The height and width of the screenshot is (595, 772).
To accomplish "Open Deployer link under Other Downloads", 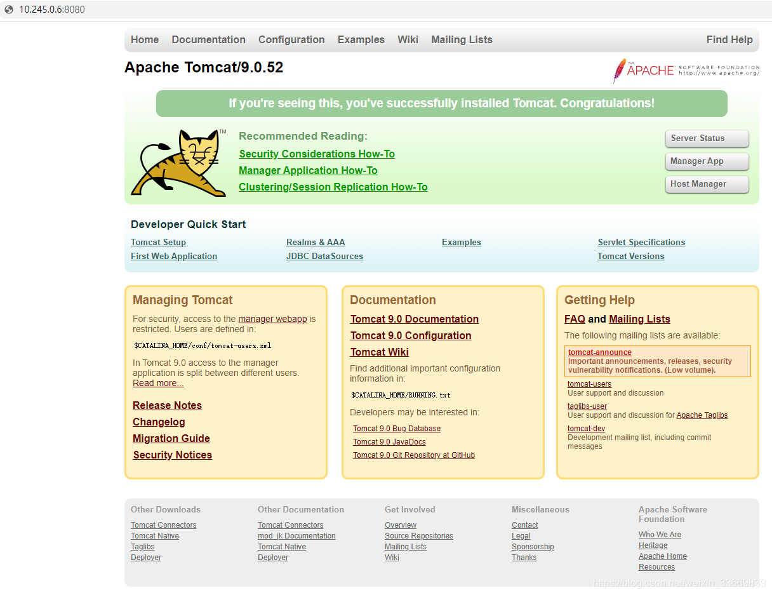I will pyautogui.click(x=146, y=558).
